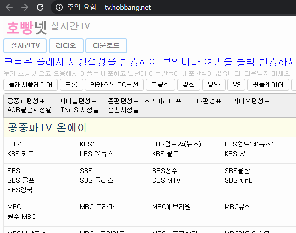Open 스카이라이프 link

[163, 101]
